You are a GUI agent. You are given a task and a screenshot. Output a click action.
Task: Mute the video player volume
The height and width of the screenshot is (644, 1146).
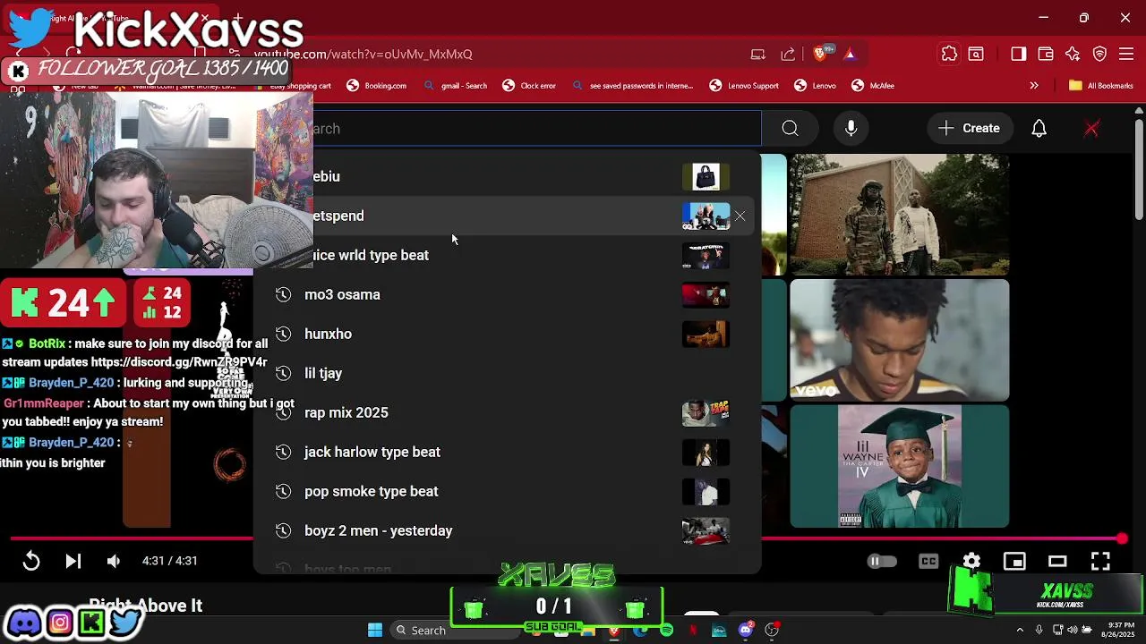pos(114,561)
